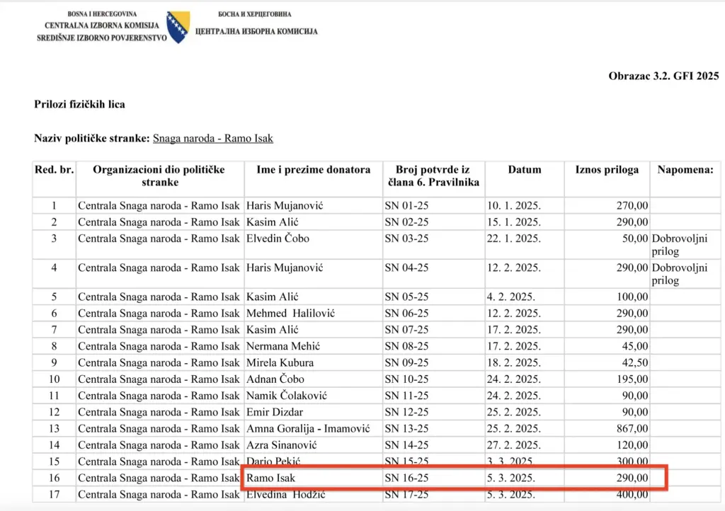Click the amount 45,00
The height and width of the screenshot is (511, 725).
(x=635, y=347)
